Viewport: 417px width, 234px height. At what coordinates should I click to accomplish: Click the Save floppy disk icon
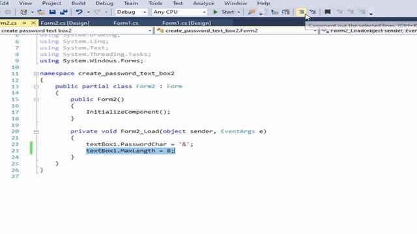[x=52, y=12]
